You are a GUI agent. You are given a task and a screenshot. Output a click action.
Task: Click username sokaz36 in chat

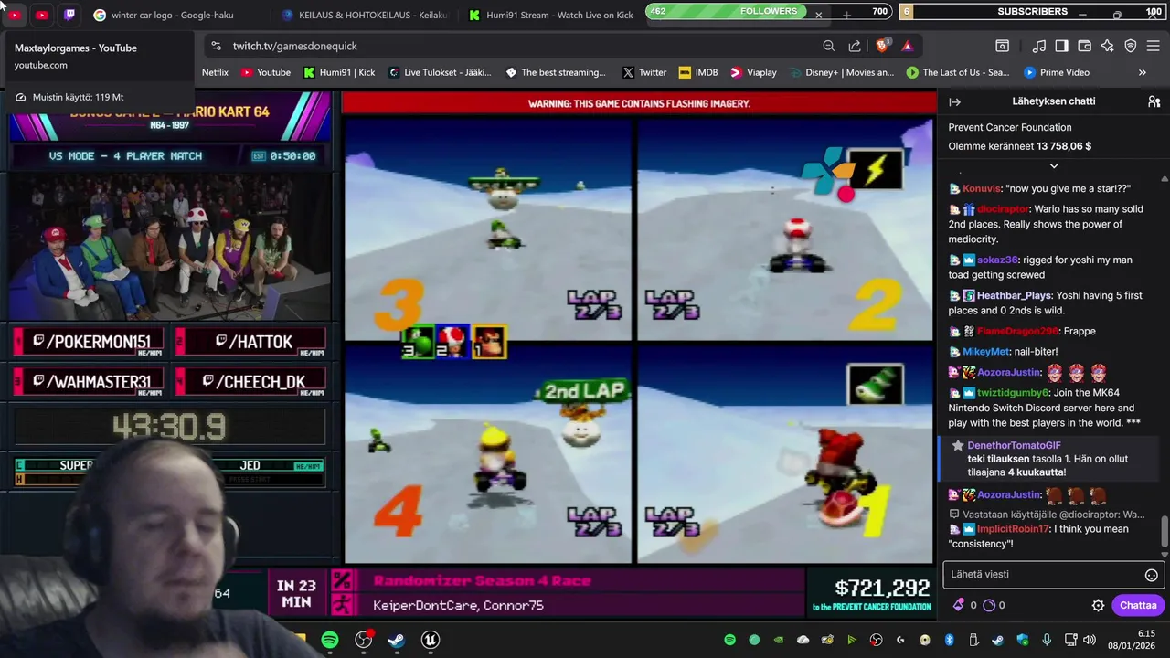[x=997, y=260]
